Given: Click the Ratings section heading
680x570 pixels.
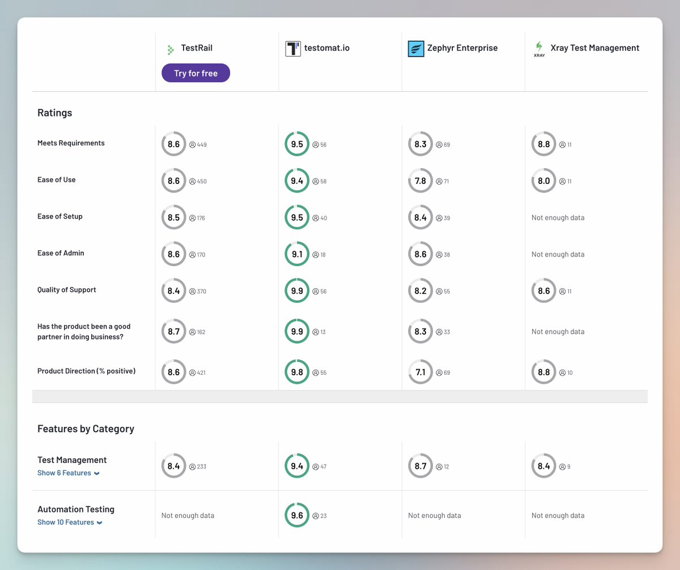Looking at the screenshot, I should (x=55, y=113).
